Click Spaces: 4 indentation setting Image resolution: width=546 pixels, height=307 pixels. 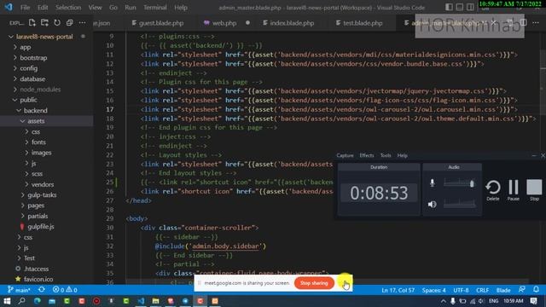point(433,290)
